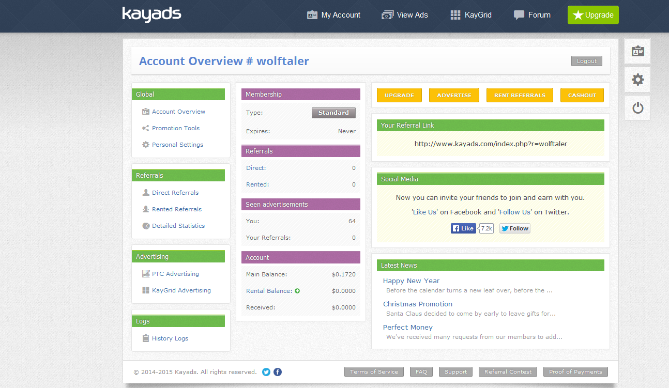Open the Referral Contest footer button
Viewport: 669px width, 388px height.
point(508,372)
